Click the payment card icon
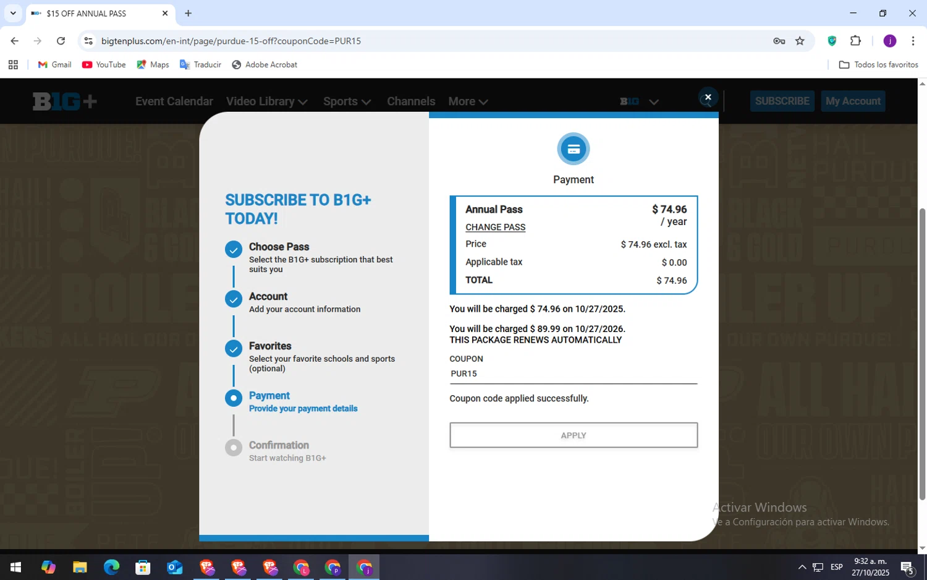The image size is (927, 580). tap(574, 149)
